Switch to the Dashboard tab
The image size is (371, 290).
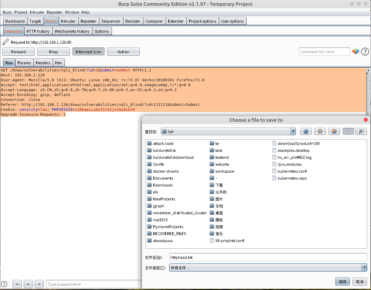(x=15, y=21)
